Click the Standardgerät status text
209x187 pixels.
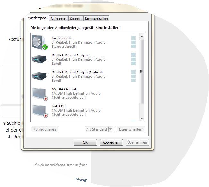click(63, 47)
